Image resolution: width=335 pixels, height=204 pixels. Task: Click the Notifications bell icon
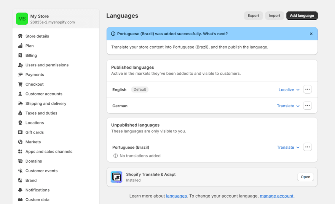pyautogui.click(x=20, y=190)
